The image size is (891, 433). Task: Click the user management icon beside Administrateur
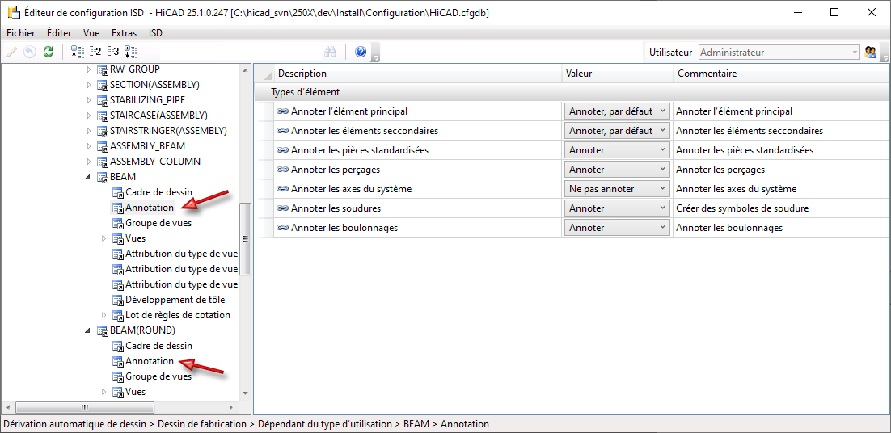click(x=871, y=53)
